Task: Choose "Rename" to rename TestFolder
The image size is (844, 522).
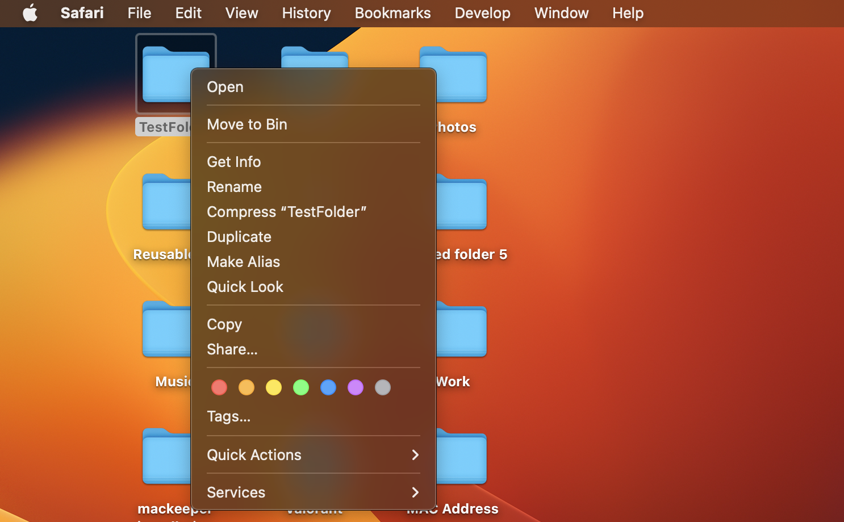Action: click(234, 186)
